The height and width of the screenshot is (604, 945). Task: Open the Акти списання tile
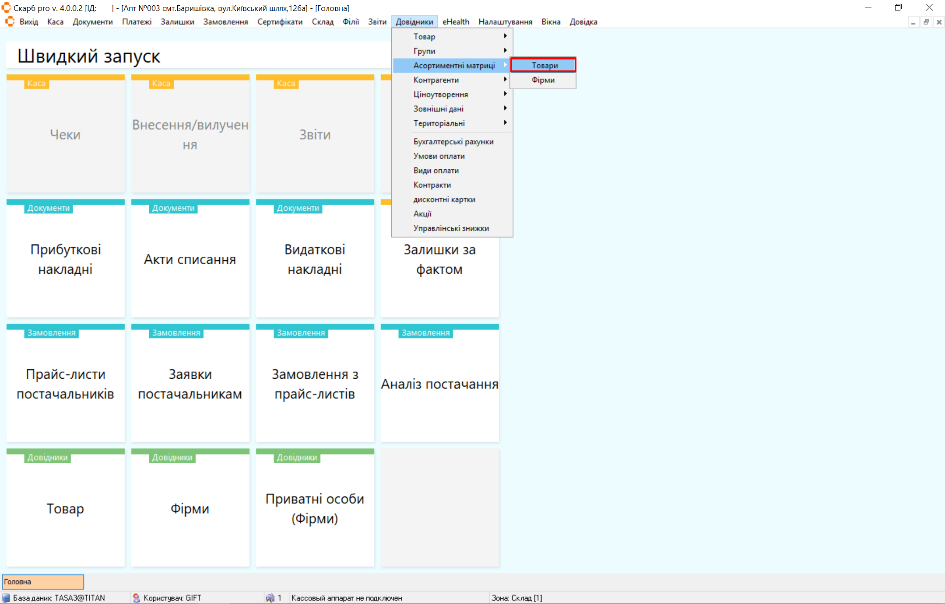click(190, 259)
